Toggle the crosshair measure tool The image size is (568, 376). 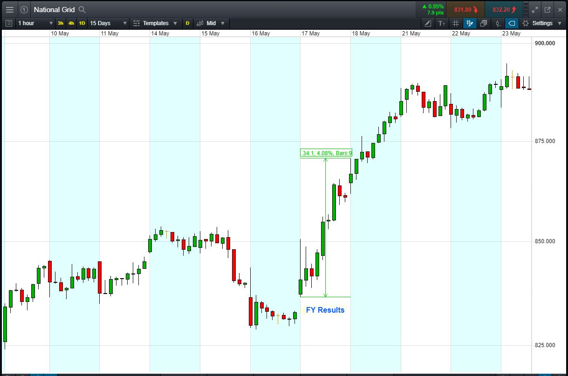pyautogui.click(x=470, y=23)
